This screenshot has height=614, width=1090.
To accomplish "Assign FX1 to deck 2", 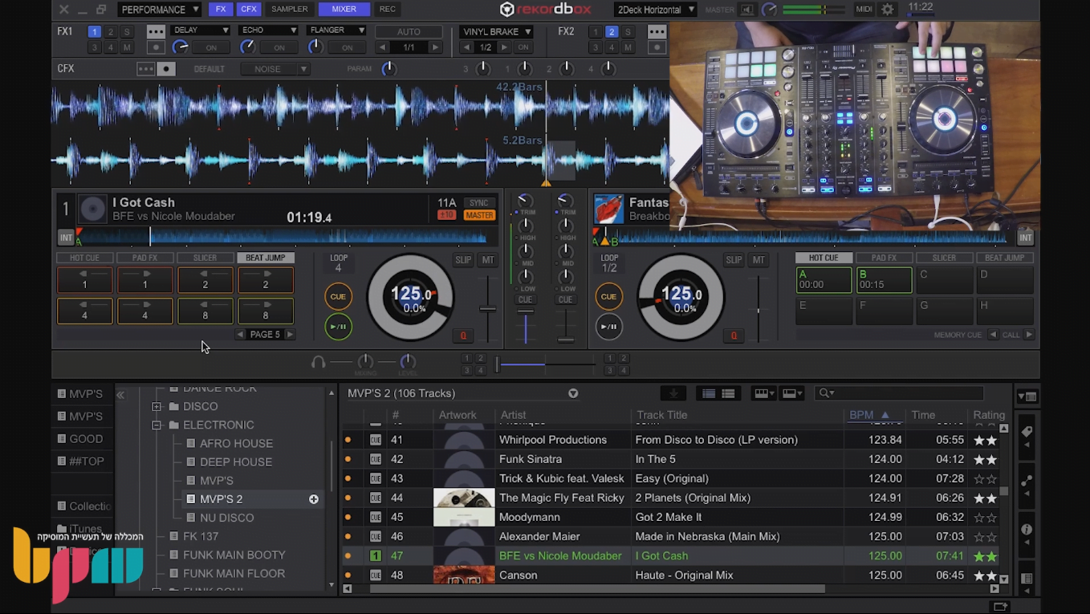I will [x=110, y=32].
